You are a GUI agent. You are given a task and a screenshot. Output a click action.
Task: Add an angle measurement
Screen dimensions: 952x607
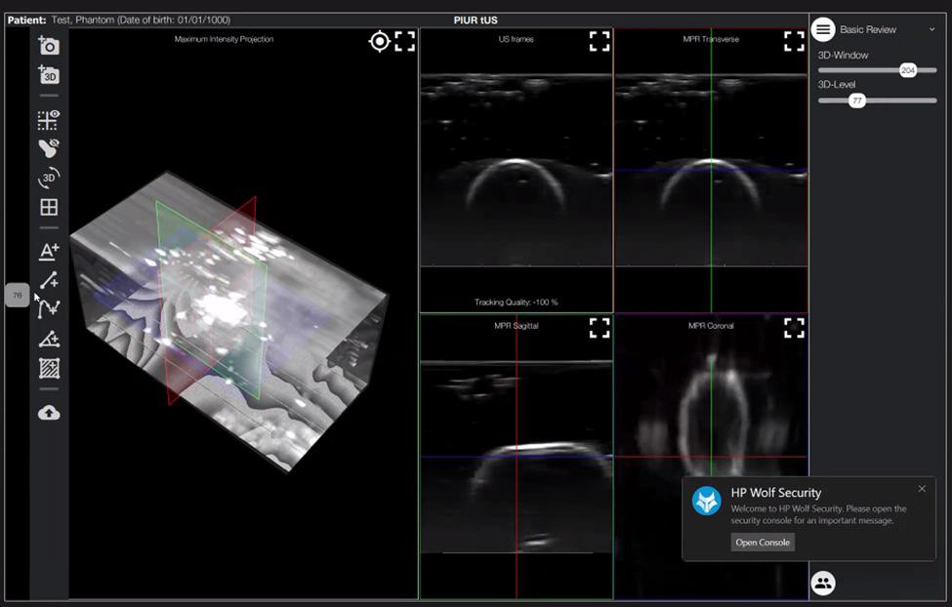49,339
